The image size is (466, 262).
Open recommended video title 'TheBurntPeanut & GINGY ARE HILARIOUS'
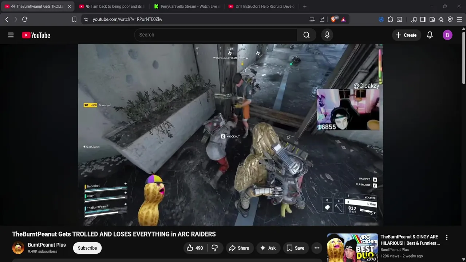pos(410,240)
